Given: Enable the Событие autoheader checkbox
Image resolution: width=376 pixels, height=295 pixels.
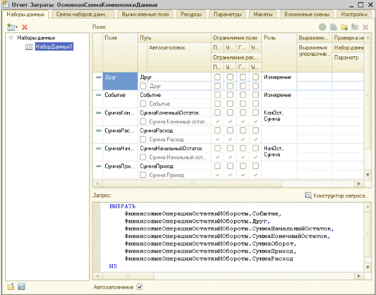Looking at the screenshot, I should (143, 104).
